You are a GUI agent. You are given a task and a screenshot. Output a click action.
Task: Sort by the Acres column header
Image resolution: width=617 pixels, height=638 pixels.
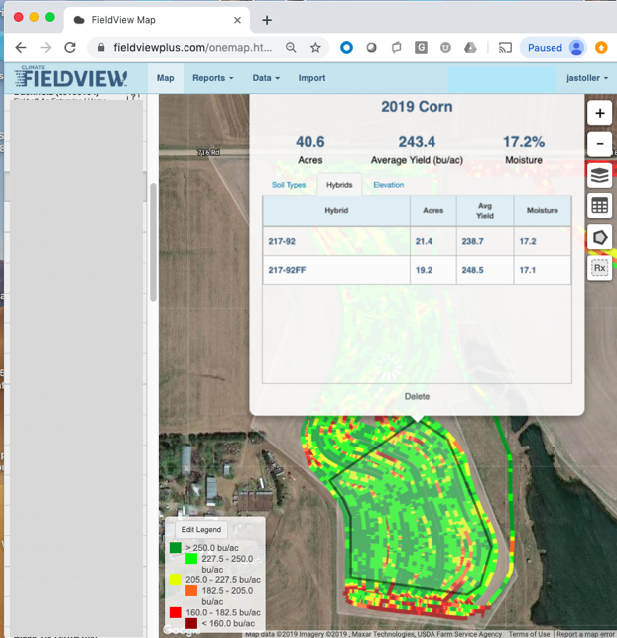(433, 210)
